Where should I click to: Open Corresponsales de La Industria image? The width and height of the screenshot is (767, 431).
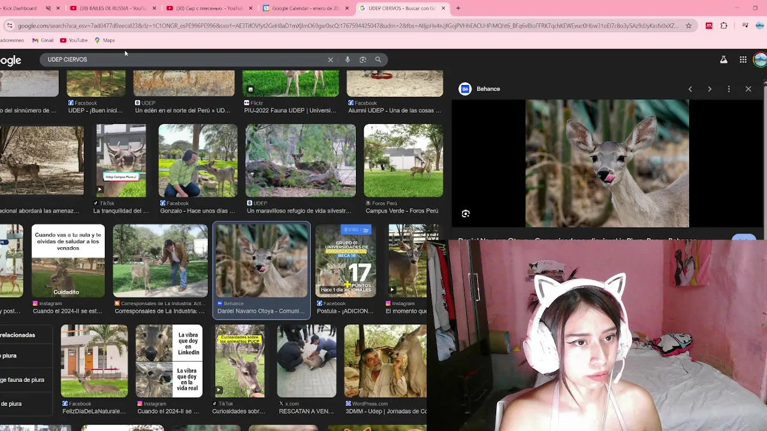[160, 261]
